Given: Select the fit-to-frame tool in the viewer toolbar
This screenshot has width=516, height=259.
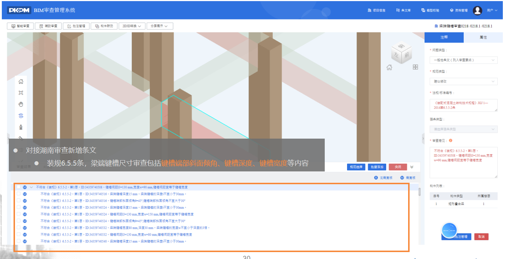Looking at the screenshot, I should (x=21, y=93).
